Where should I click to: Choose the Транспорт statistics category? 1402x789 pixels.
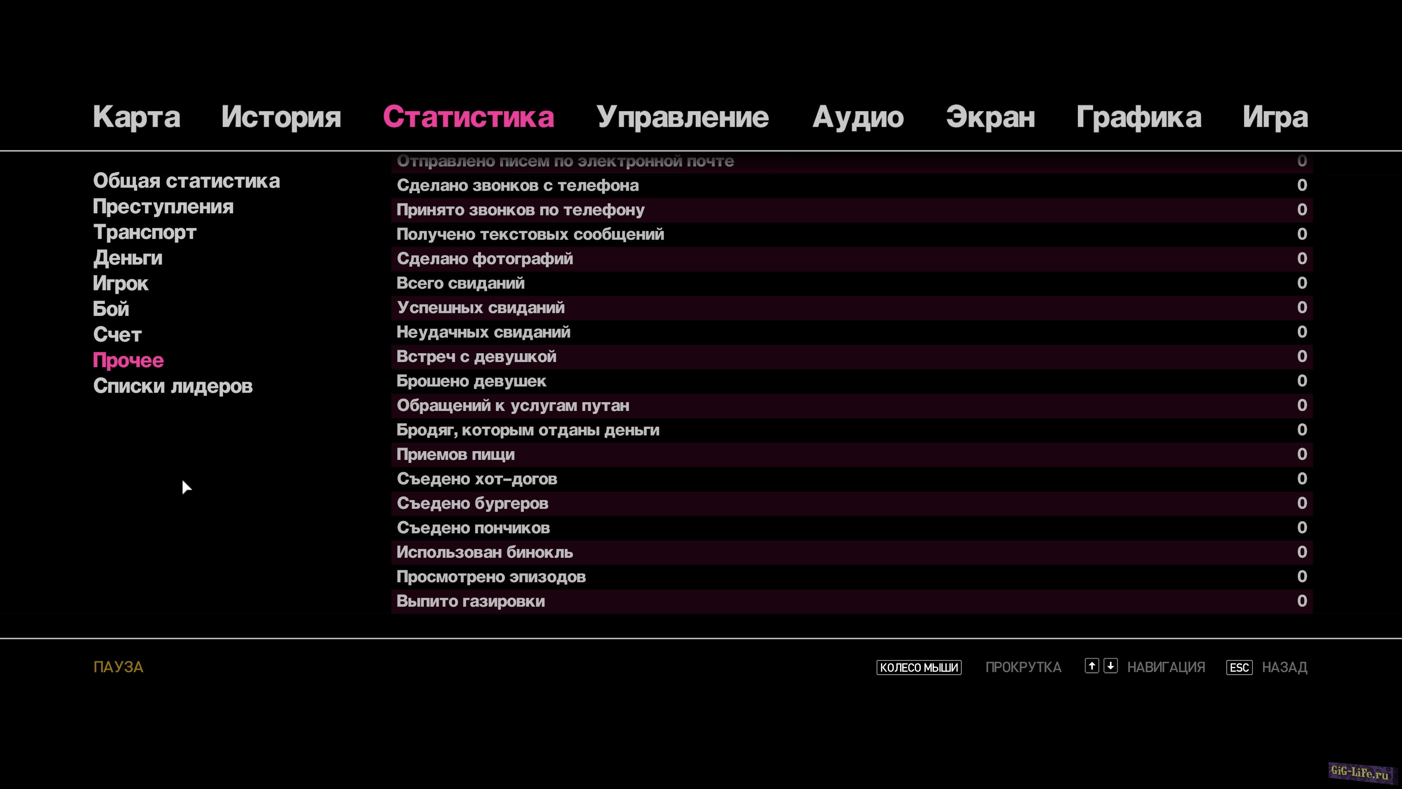pos(145,233)
